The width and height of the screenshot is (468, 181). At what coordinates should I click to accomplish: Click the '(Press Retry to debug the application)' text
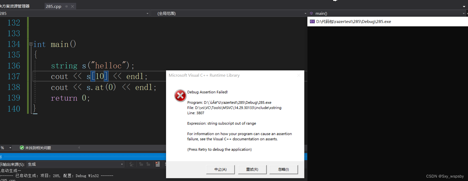pos(220,149)
